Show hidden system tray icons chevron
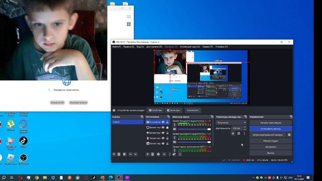 253,177
